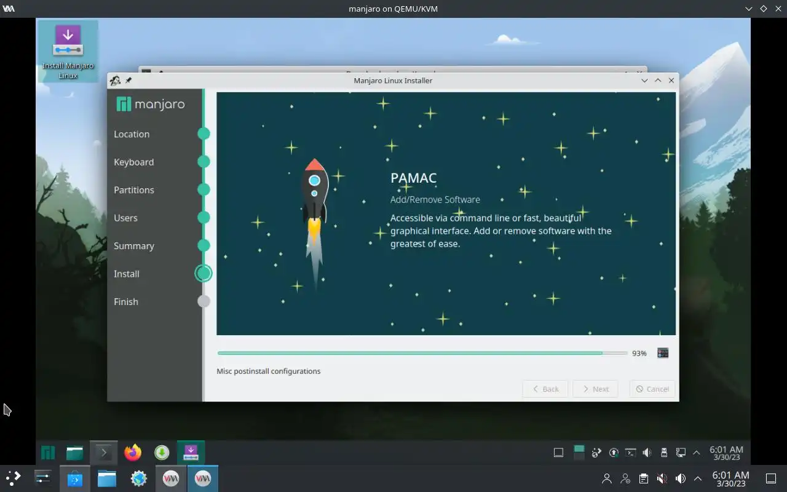787x492 pixels.
Task: Launch Firefox from guest panel
Action: (x=132, y=453)
